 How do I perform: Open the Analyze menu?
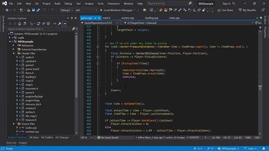(89, 3)
